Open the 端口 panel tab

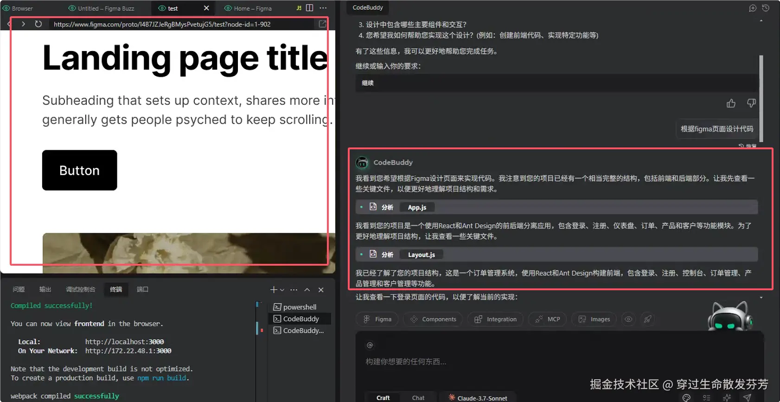pos(142,289)
